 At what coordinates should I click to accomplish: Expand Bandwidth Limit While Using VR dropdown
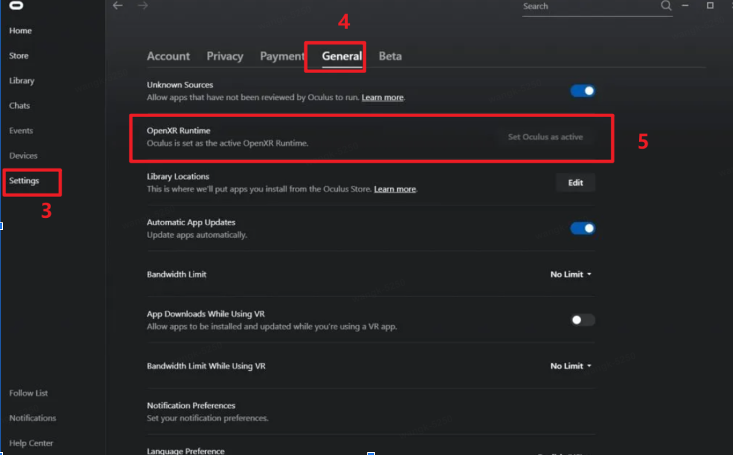571,366
